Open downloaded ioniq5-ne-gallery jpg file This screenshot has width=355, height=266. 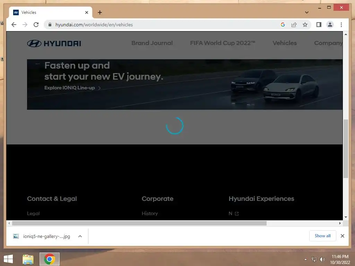(x=42, y=236)
